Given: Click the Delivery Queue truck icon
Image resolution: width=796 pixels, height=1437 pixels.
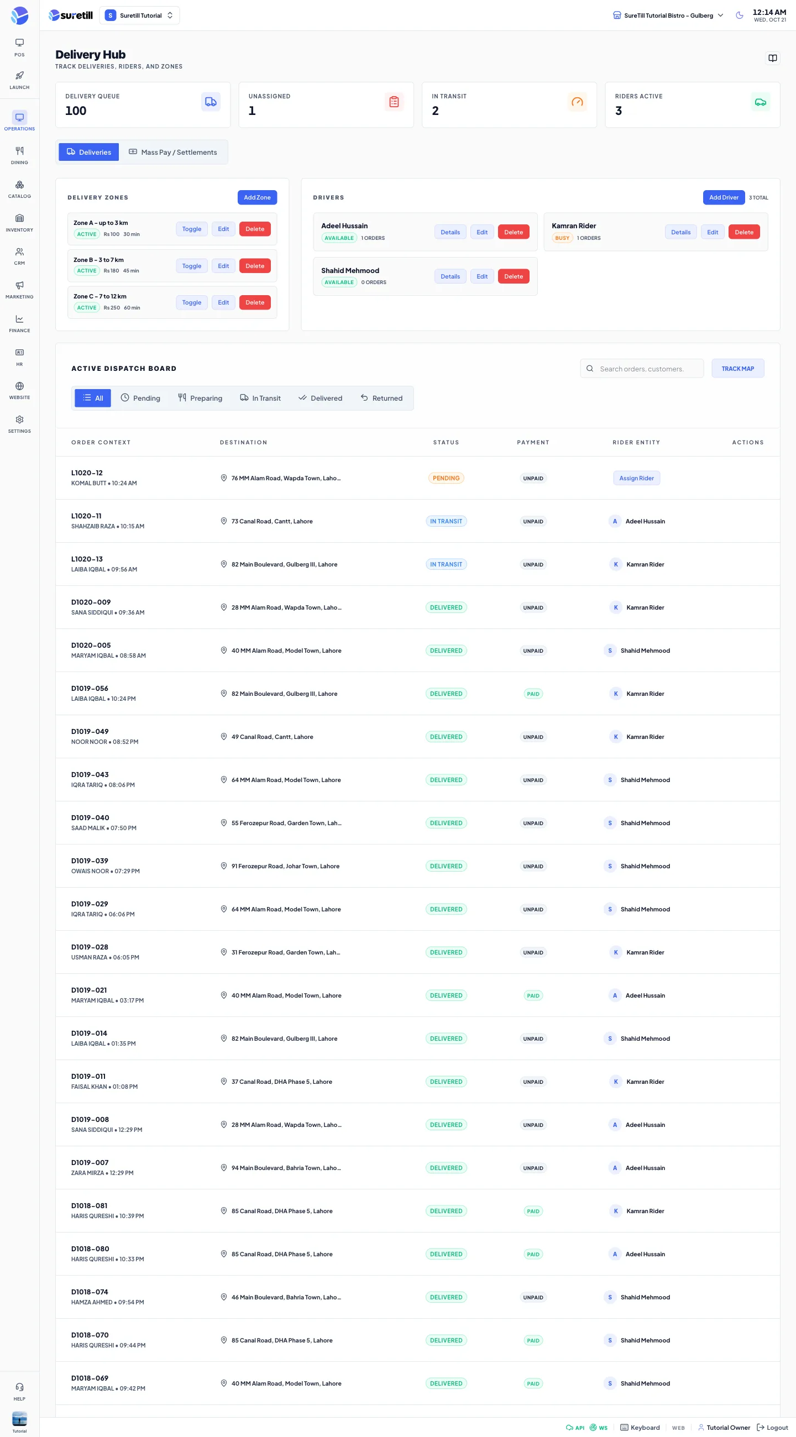Looking at the screenshot, I should coord(210,102).
